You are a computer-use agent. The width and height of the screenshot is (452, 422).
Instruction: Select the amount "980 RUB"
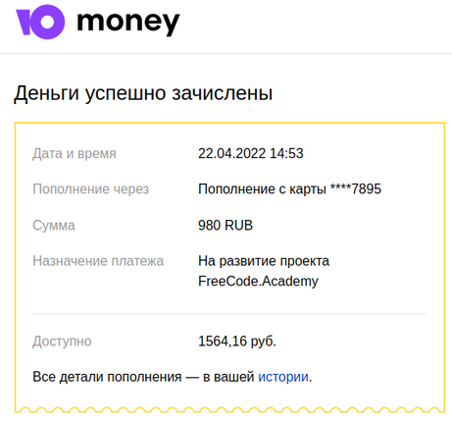pos(226,225)
